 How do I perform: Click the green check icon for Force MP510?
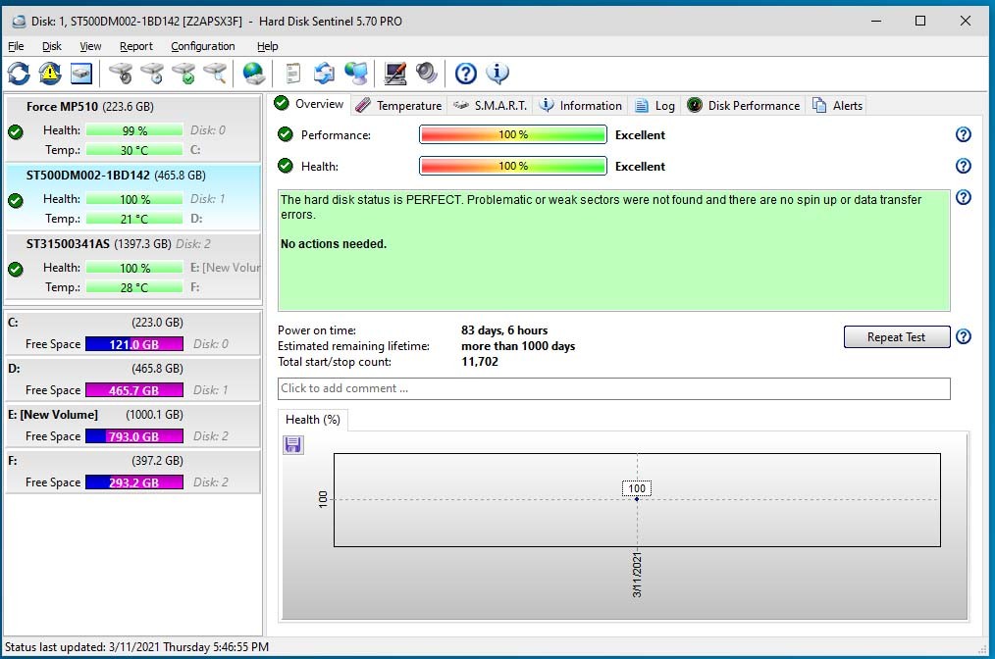click(x=16, y=132)
